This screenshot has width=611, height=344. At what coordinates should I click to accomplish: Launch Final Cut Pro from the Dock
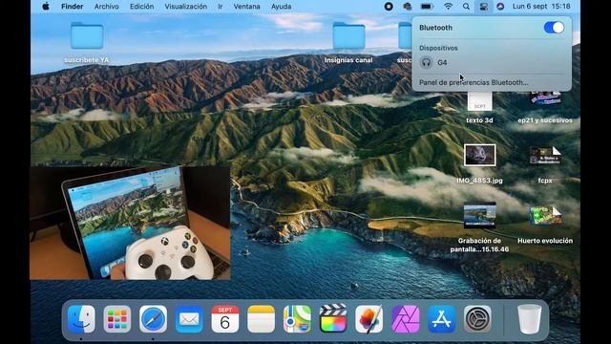pyautogui.click(x=333, y=319)
